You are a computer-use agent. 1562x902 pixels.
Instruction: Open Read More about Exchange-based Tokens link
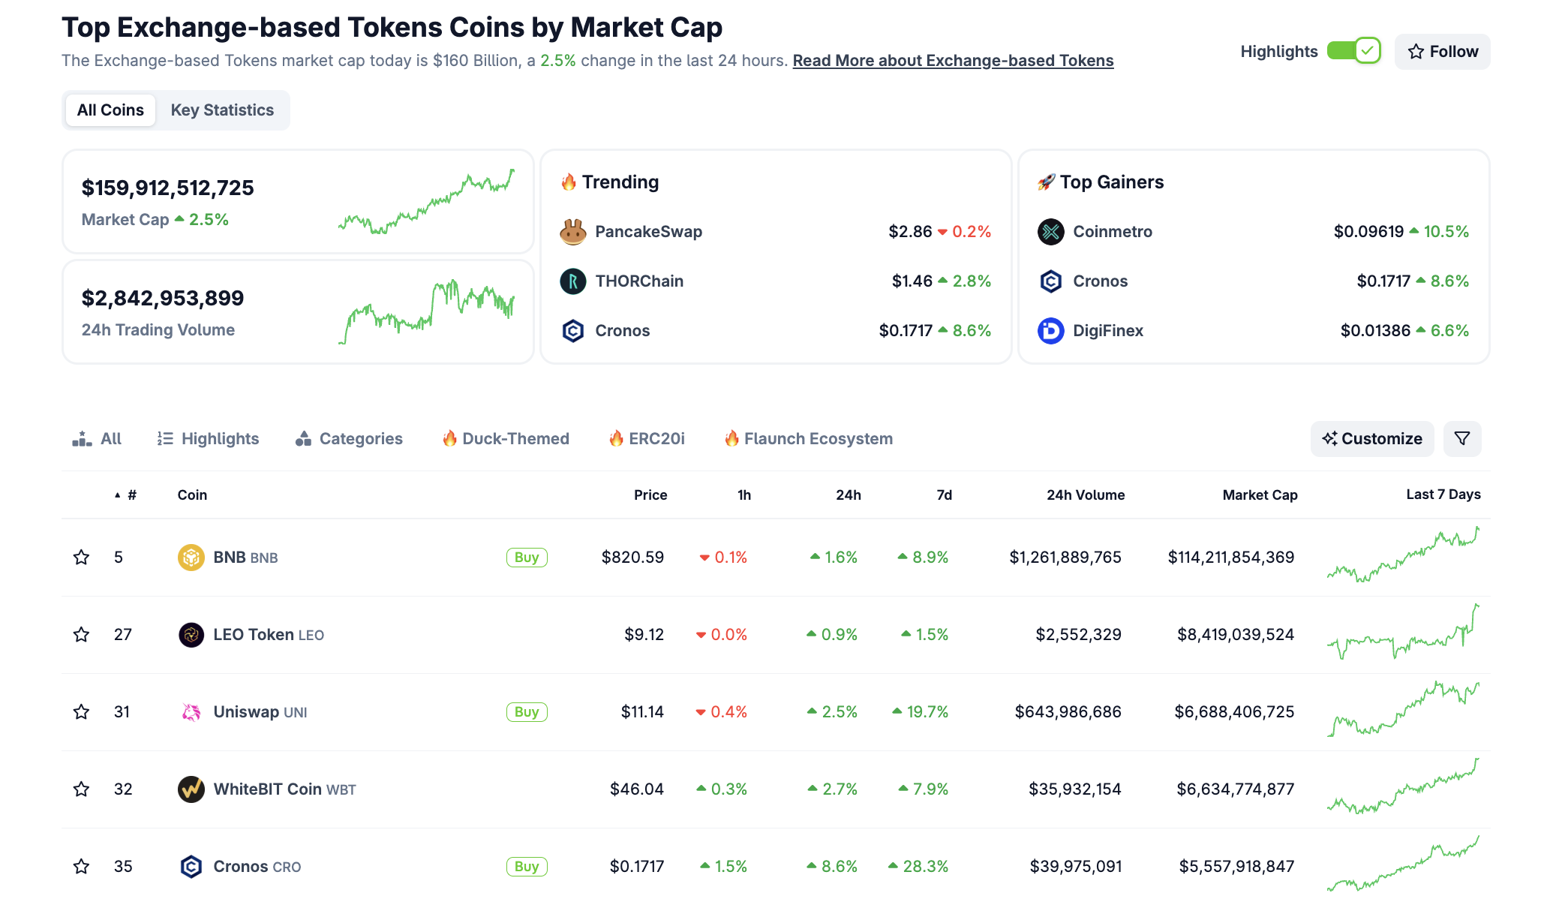(x=953, y=60)
